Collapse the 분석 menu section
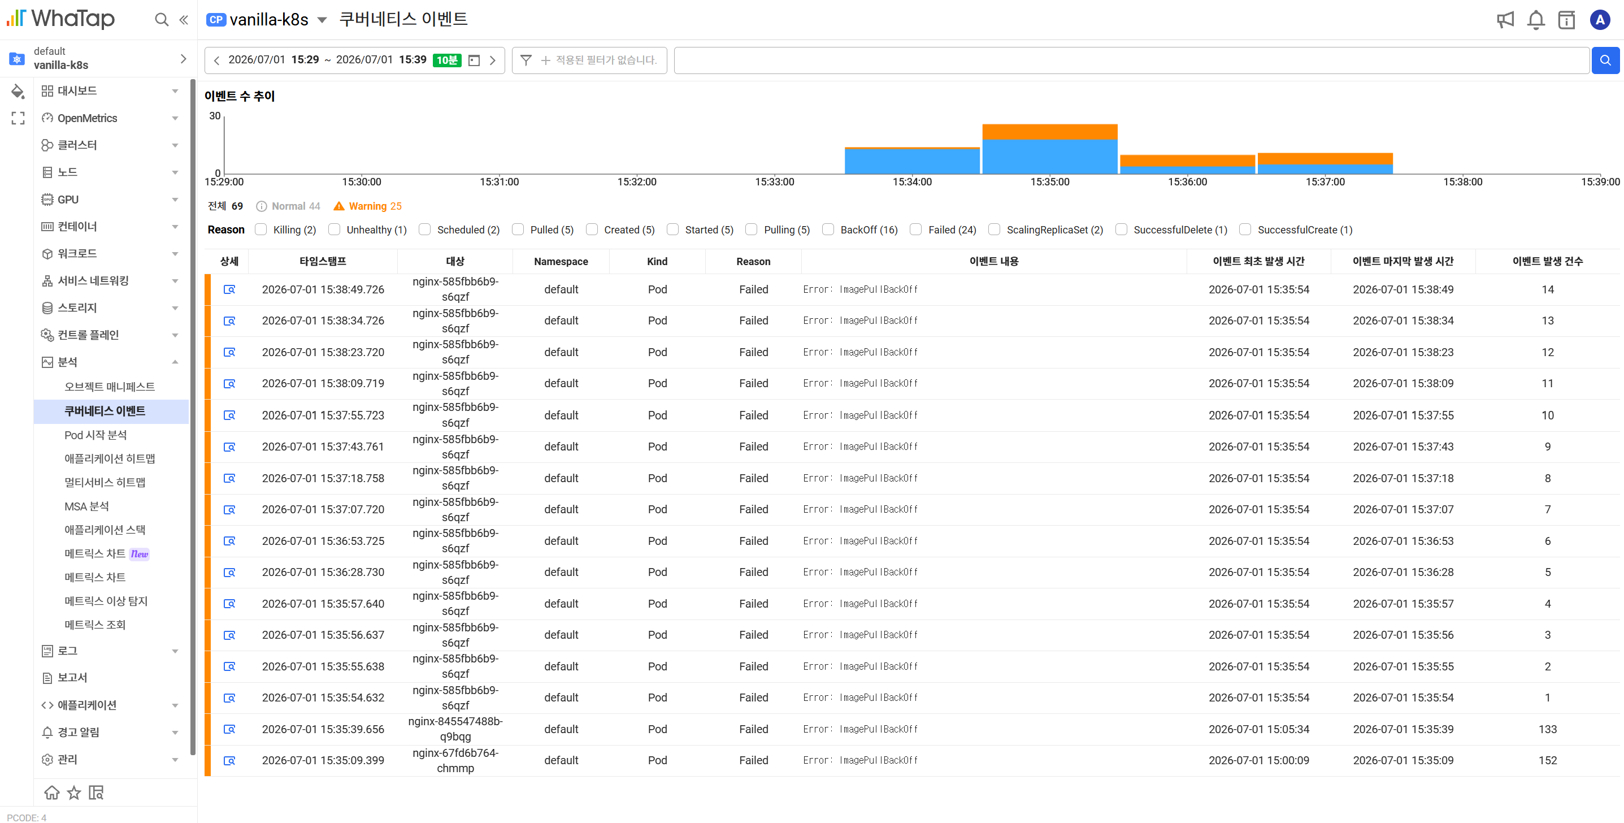 click(x=175, y=362)
